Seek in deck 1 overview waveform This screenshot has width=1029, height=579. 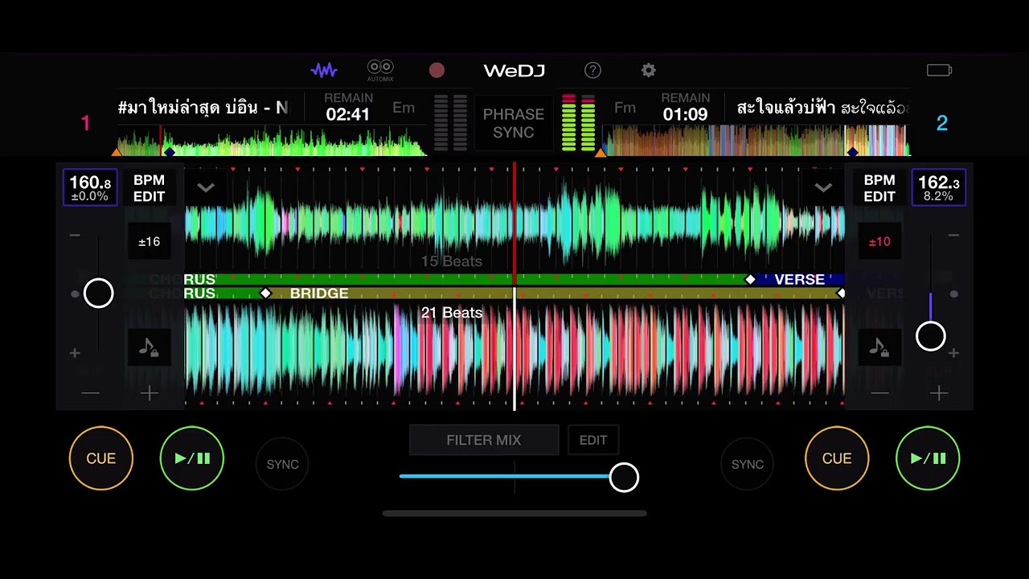272,140
